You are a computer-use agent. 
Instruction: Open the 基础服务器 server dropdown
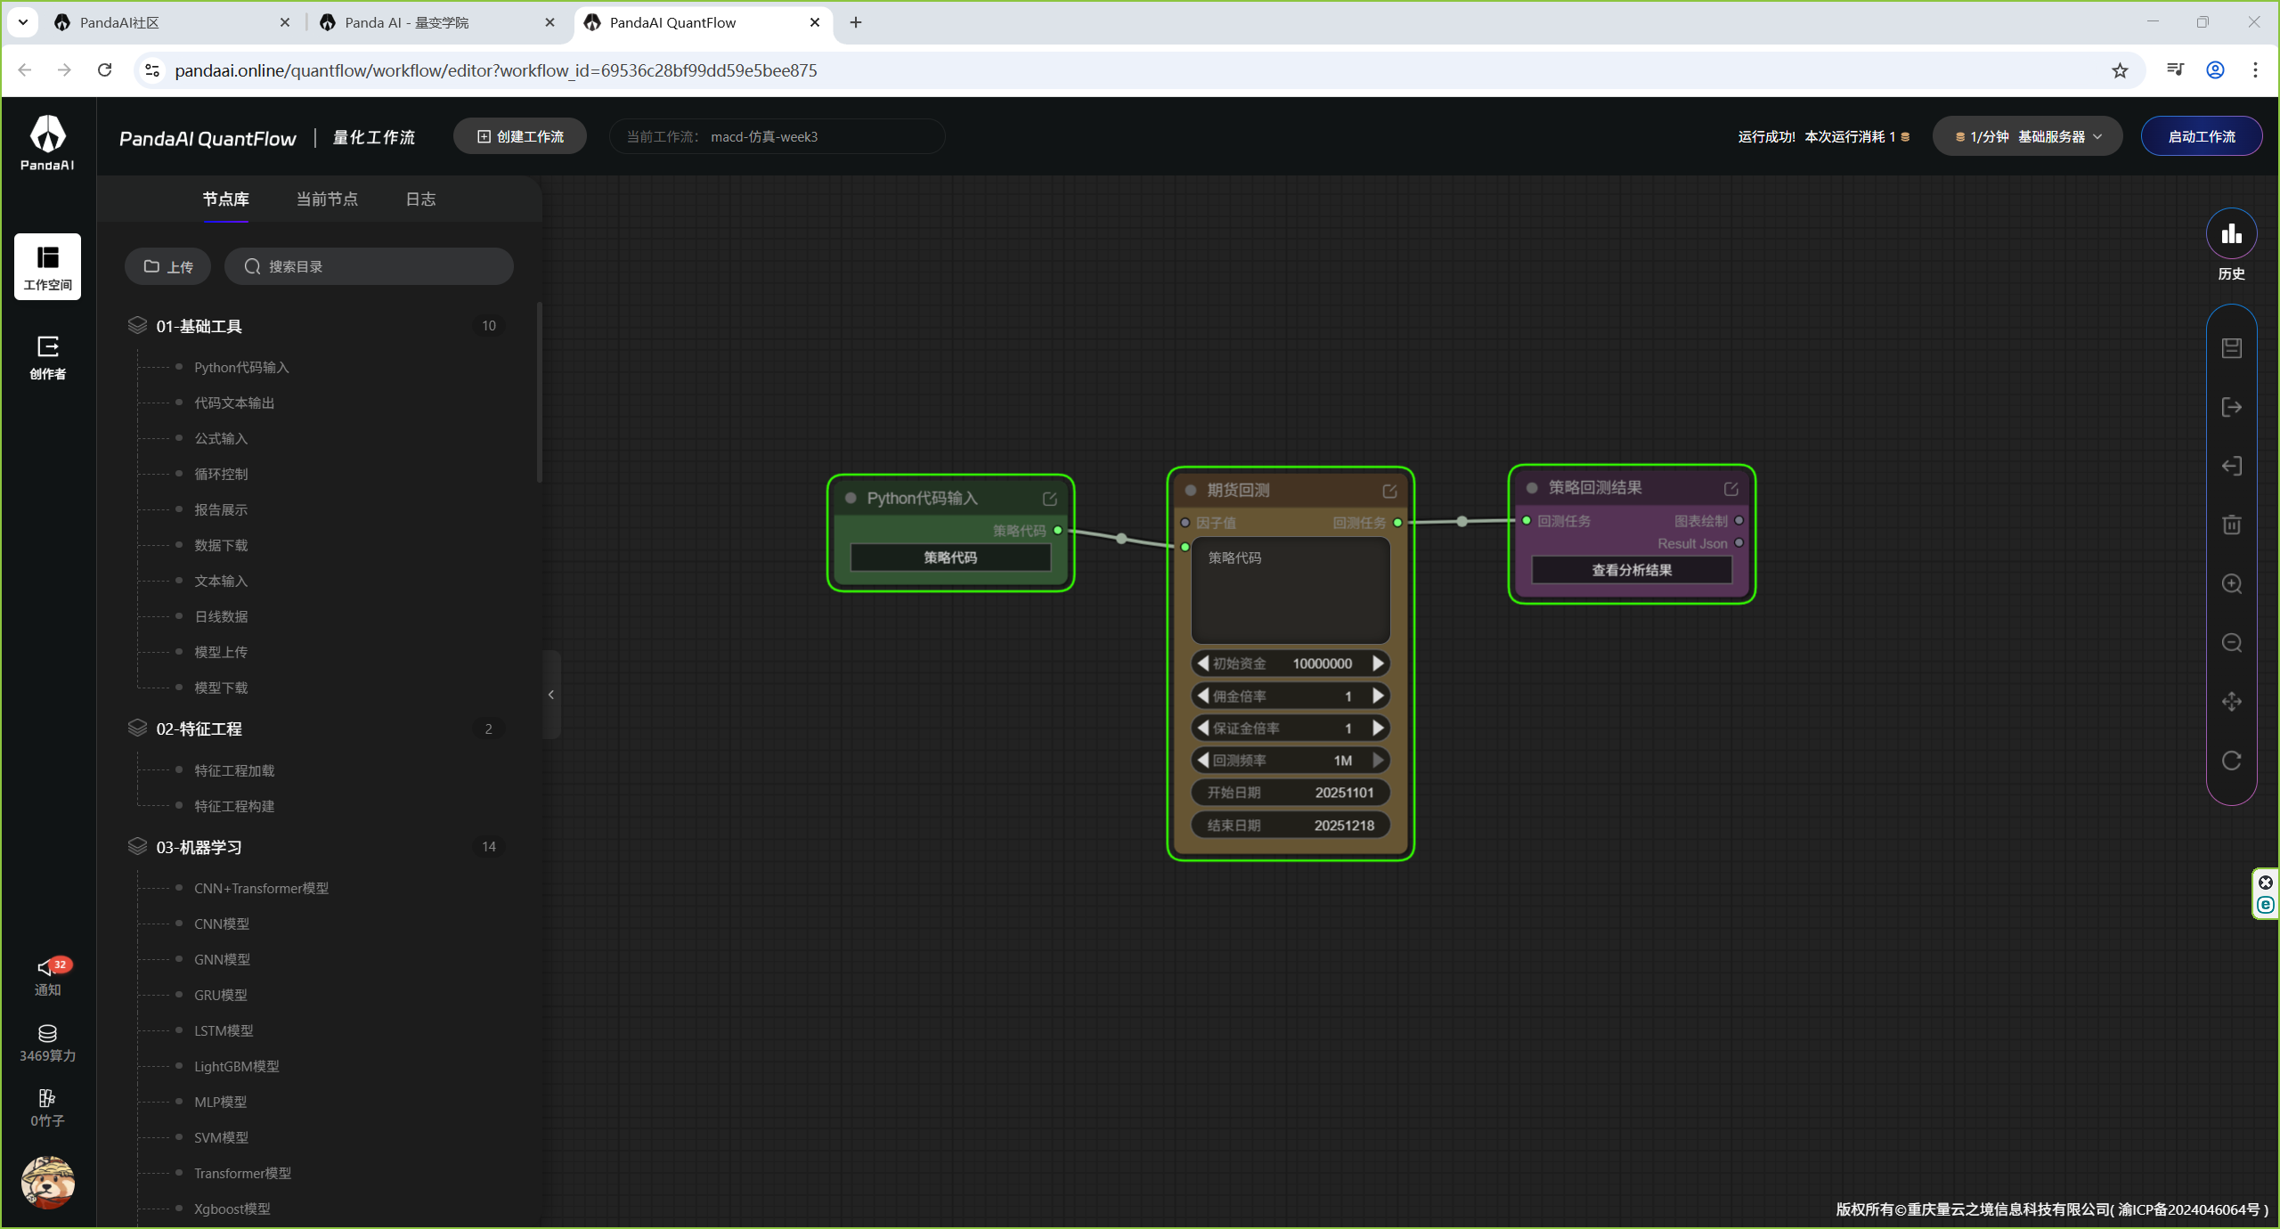point(2027,136)
